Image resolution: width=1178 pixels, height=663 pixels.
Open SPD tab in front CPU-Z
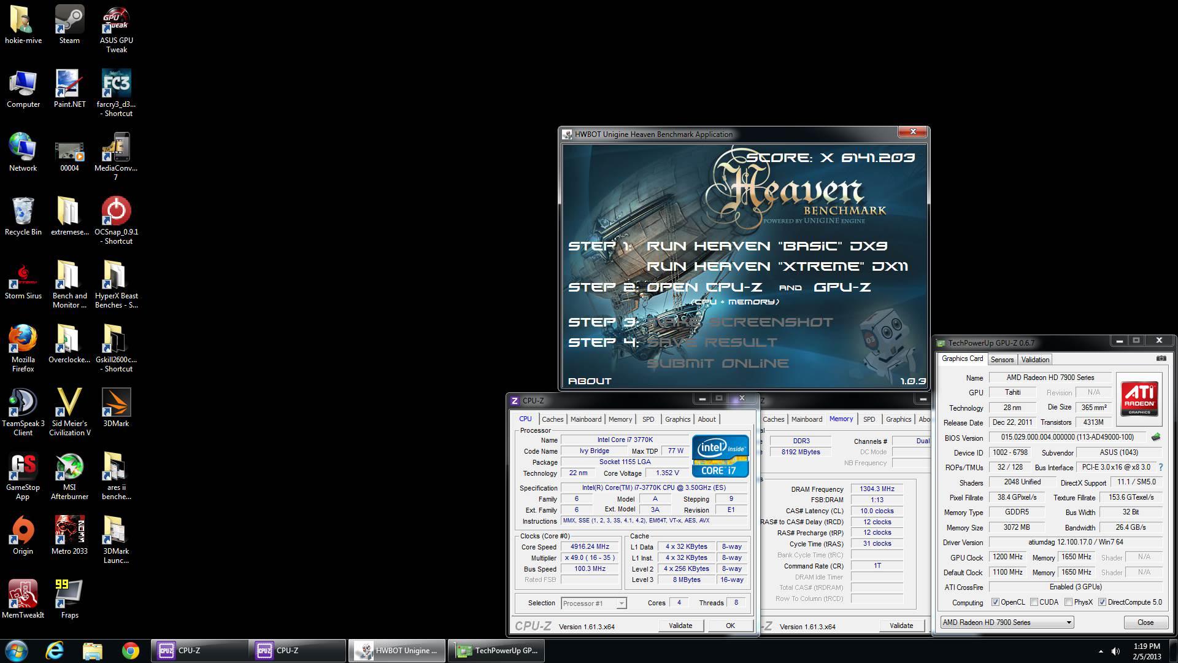tap(649, 419)
